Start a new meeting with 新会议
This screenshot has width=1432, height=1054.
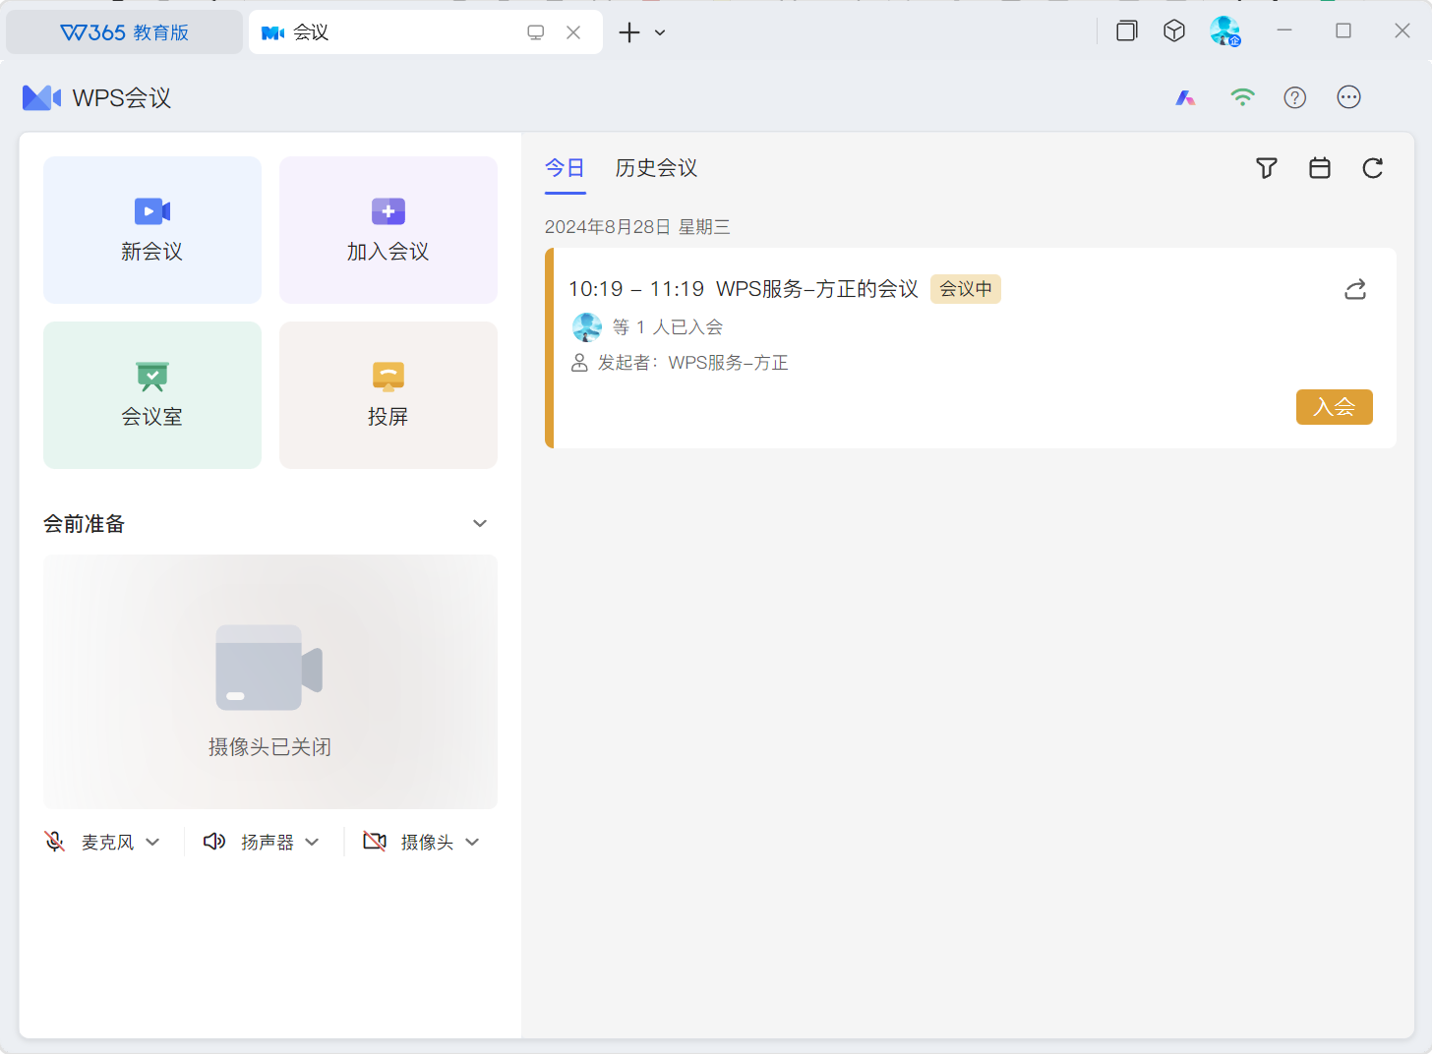click(152, 230)
